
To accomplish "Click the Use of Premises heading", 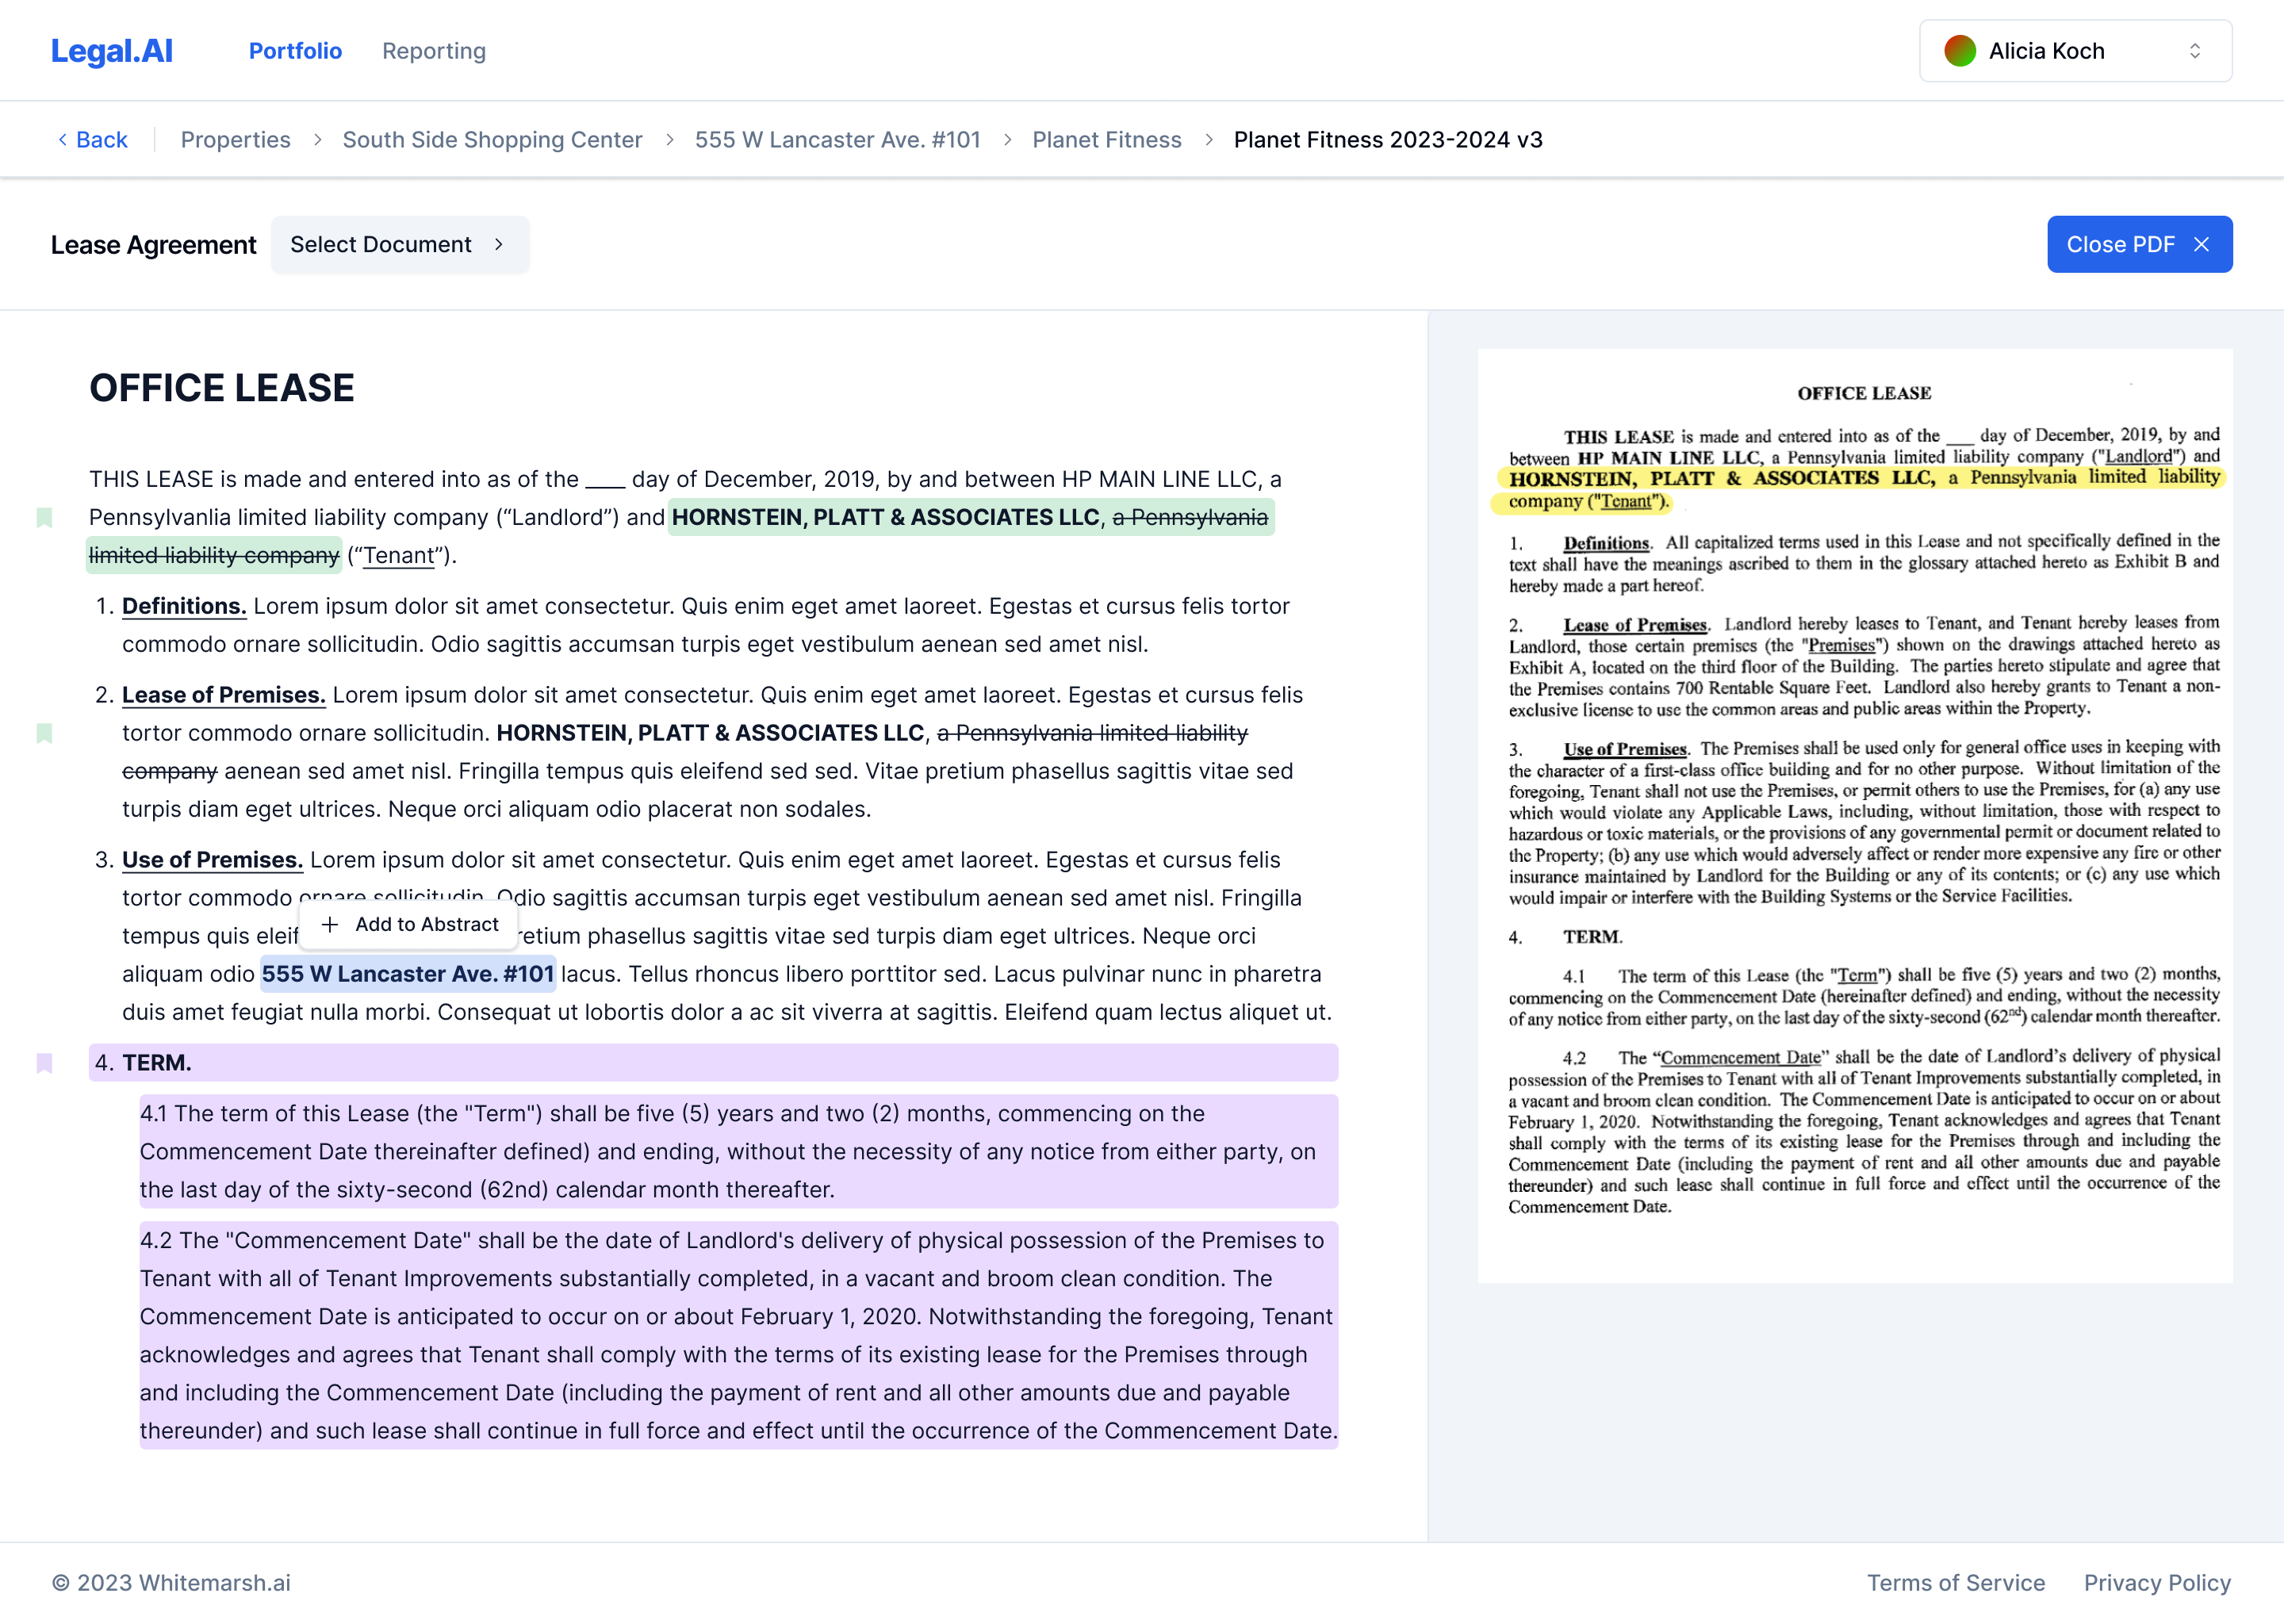I will (212, 860).
